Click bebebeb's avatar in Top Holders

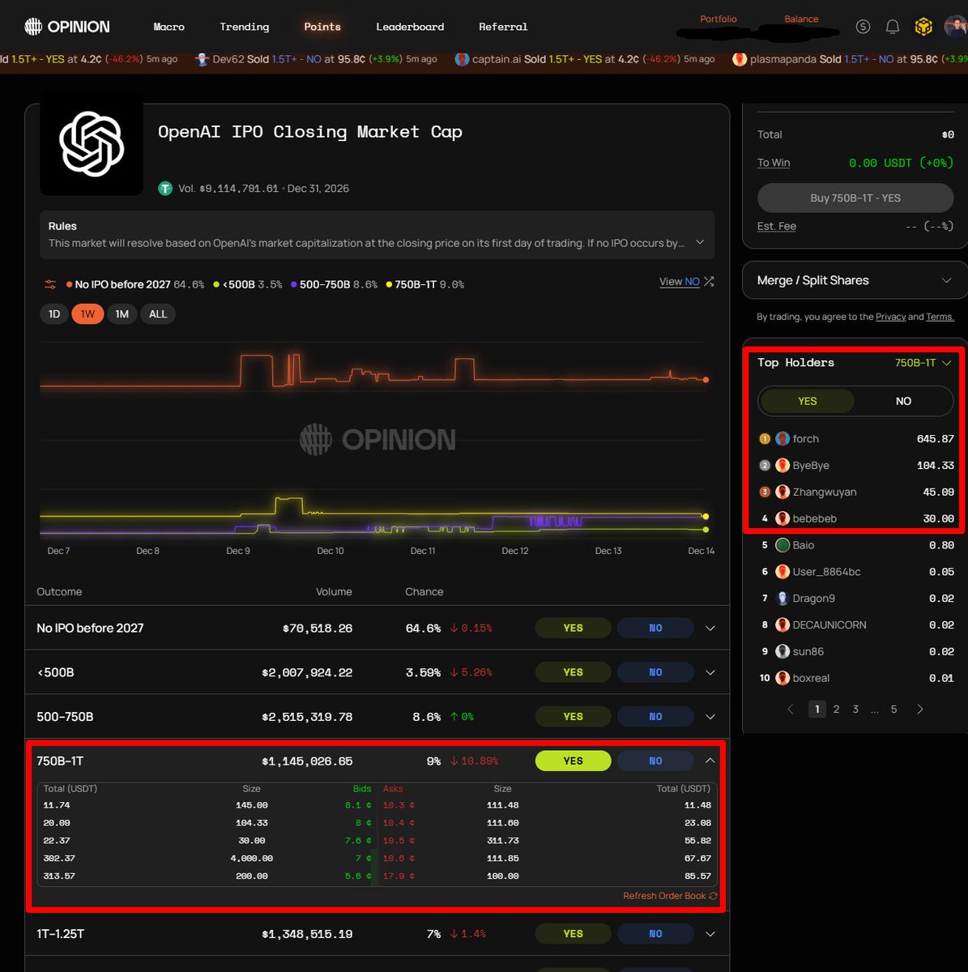click(783, 518)
